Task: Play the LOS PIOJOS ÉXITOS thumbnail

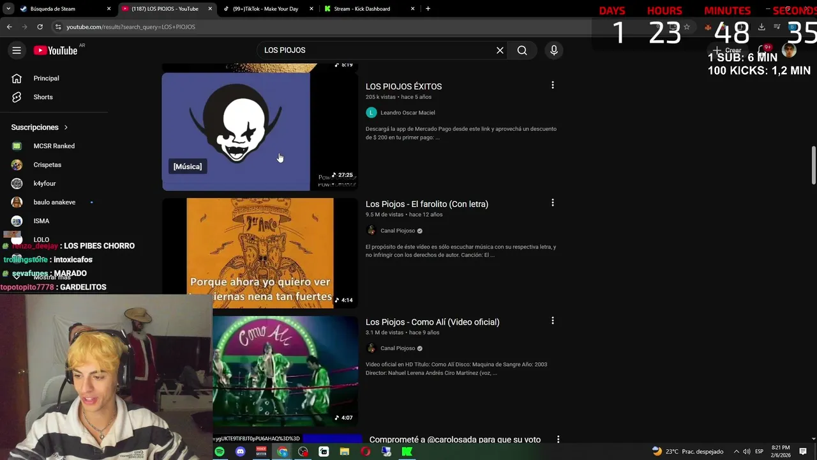Action: coord(260,132)
